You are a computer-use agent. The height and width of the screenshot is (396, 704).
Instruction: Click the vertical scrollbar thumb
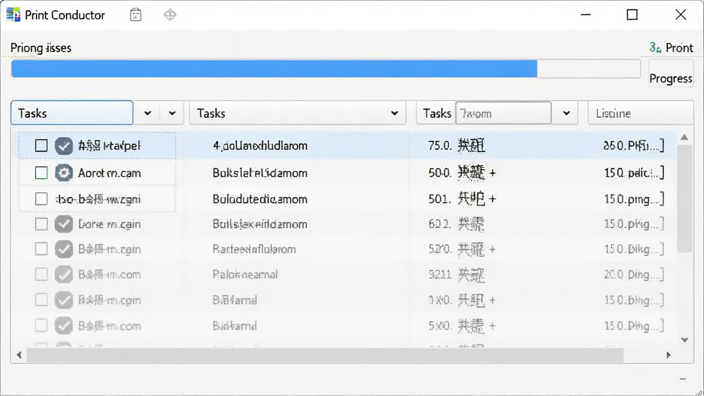click(x=684, y=199)
